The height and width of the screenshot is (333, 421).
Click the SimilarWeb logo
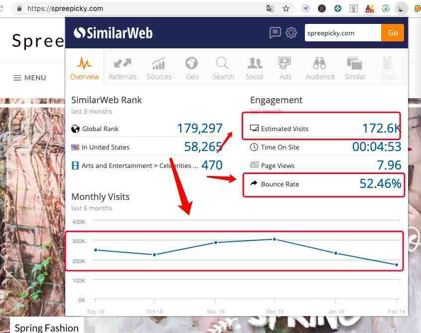pos(113,33)
